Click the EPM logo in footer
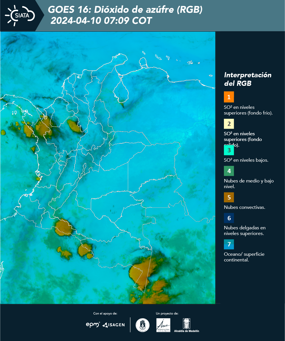 click(x=93, y=325)
